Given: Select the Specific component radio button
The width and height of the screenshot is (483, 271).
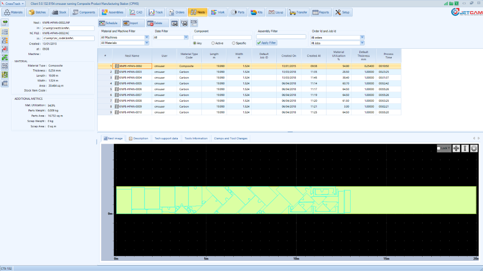Looking at the screenshot, I should [x=234, y=43].
